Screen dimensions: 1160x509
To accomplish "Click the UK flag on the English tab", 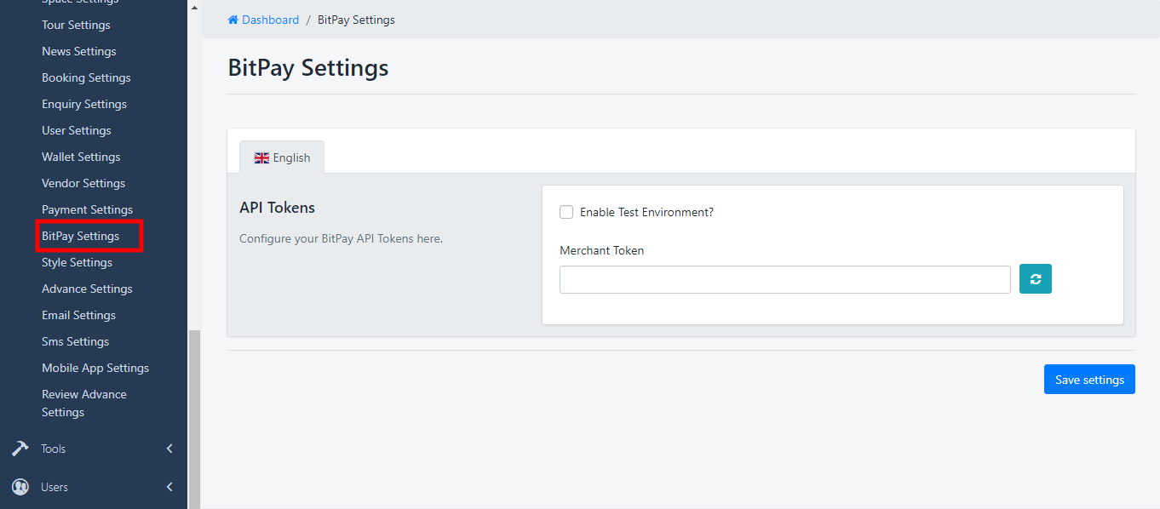I will click(261, 157).
